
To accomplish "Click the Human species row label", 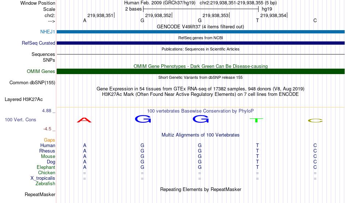I will 48,145.
